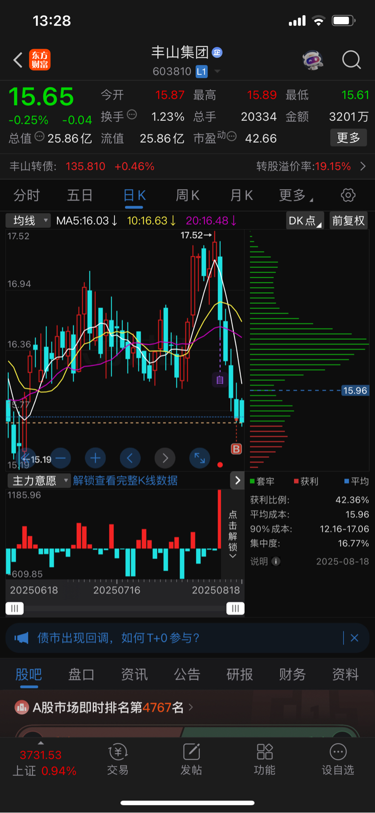
Task: Open the 公告 tab
Action: (x=187, y=675)
